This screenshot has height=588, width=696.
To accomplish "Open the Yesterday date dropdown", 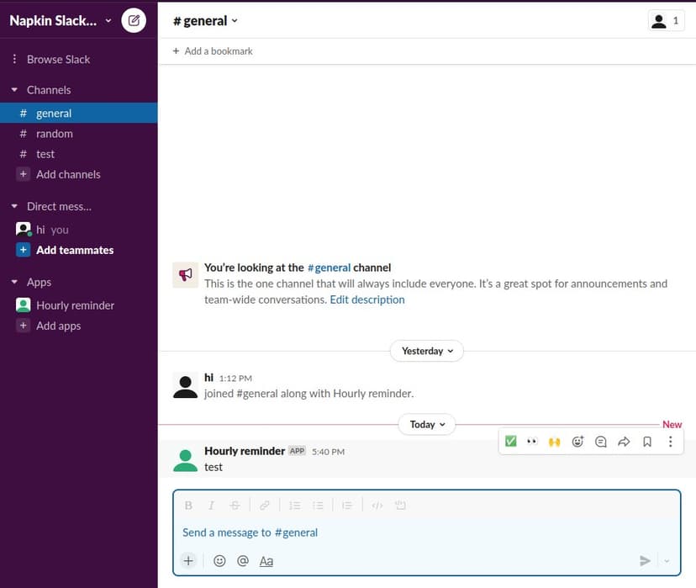I will click(x=427, y=351).
